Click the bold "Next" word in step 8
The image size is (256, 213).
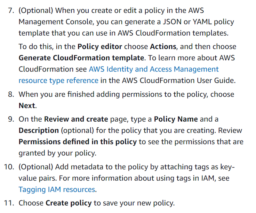tap(27, 106)
